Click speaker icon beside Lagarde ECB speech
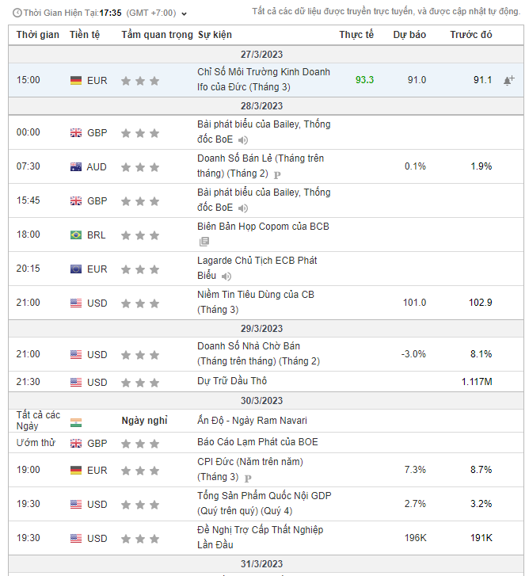 pos(226,277)
